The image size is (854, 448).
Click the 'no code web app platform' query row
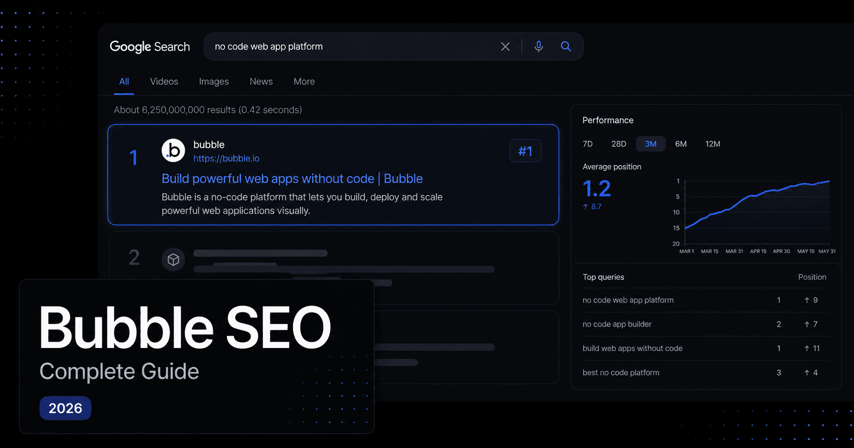pos(705,300)
